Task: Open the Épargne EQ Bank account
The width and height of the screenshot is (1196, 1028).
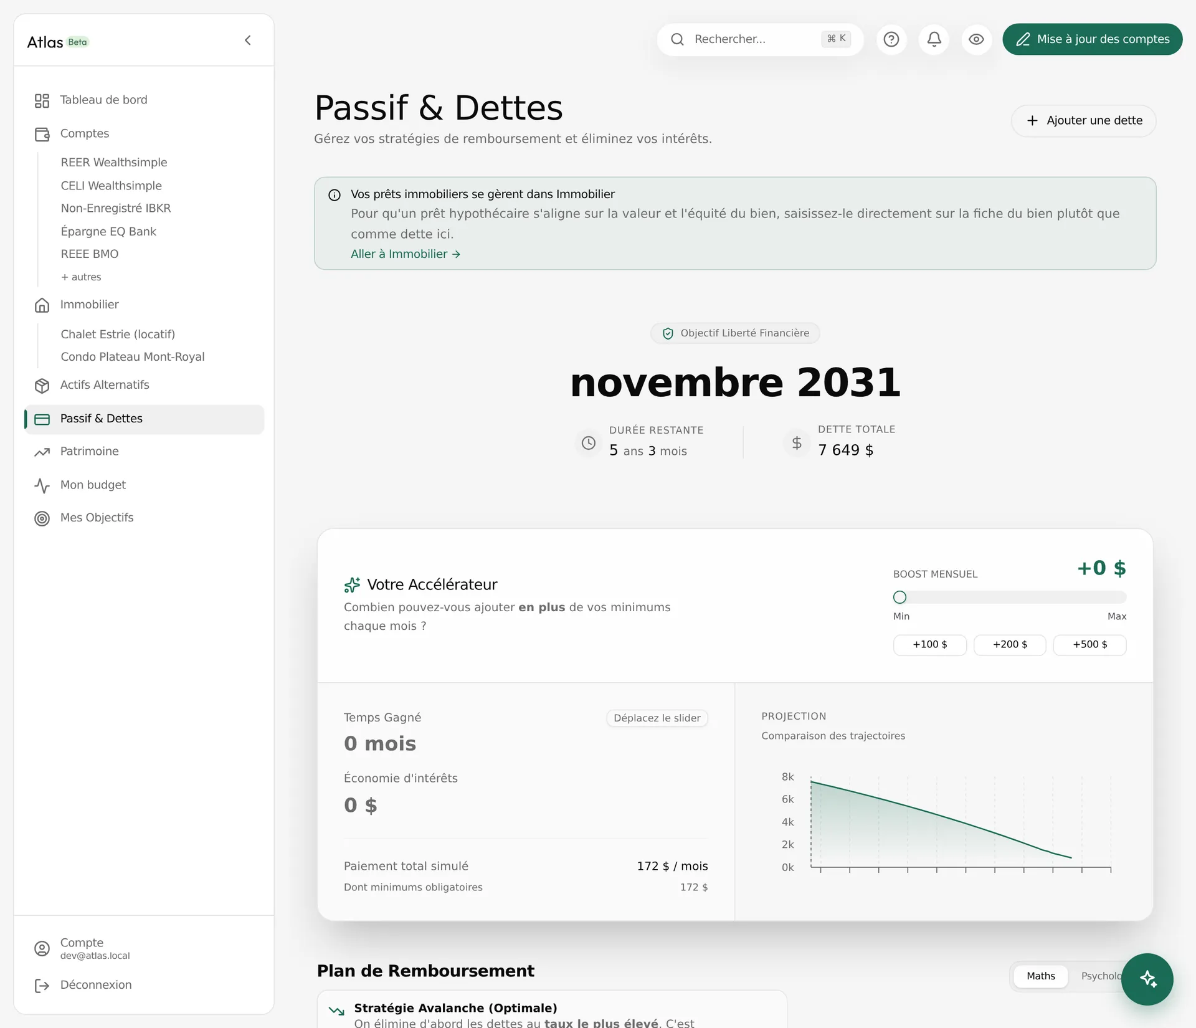Action: coord(108,231)
